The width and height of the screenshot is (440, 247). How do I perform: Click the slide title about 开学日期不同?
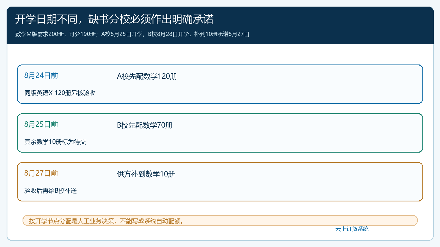tap(114, 19)
